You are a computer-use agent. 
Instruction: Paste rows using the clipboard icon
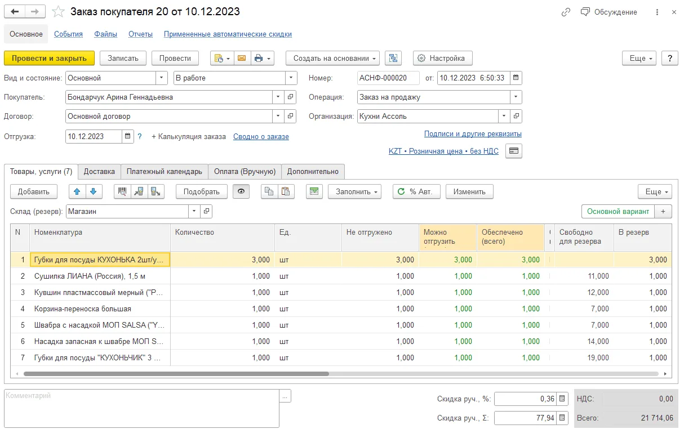[286, 191]
